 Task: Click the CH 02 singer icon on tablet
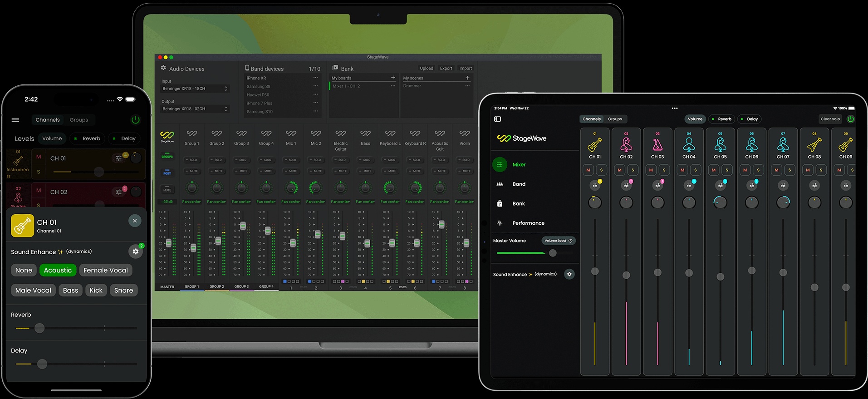[x=626, y=144]
